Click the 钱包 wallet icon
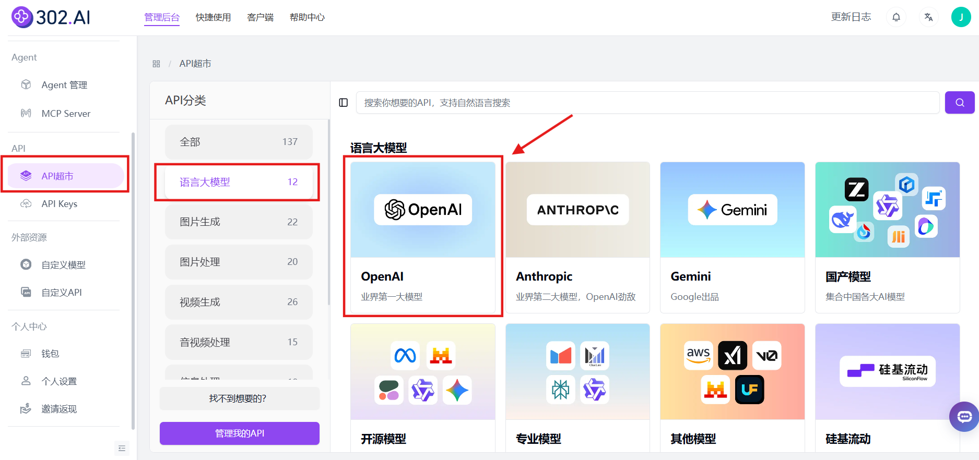The height and width of the screenshot is (460, 979). tap(26, 353)
